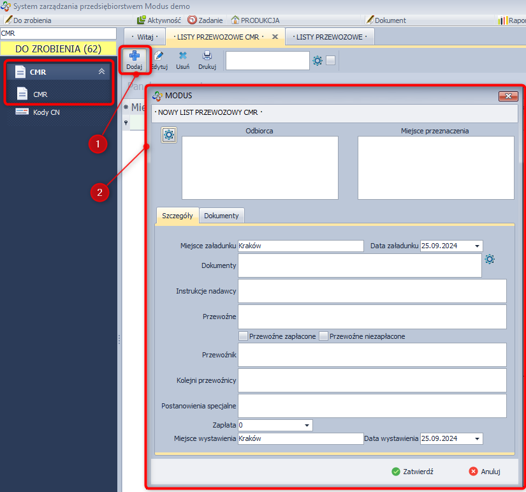The height and width of the screenshot is (492, 526).
Task: Click the Drukuj printer icon
Action: point(207,57)
